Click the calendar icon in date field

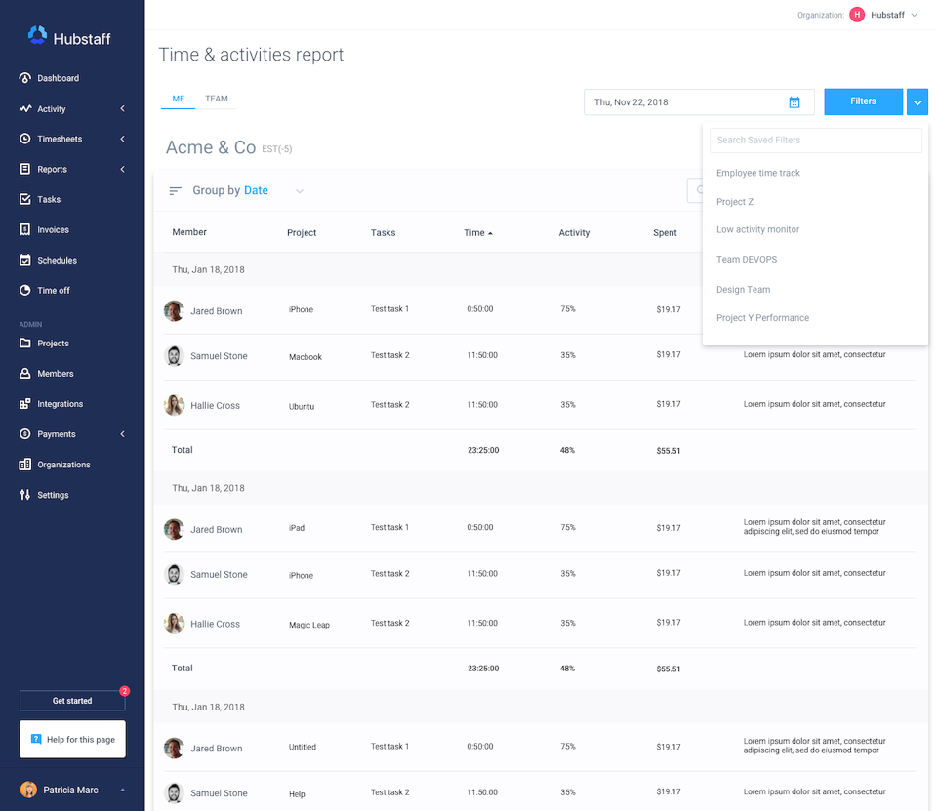(x=794, y=102)
